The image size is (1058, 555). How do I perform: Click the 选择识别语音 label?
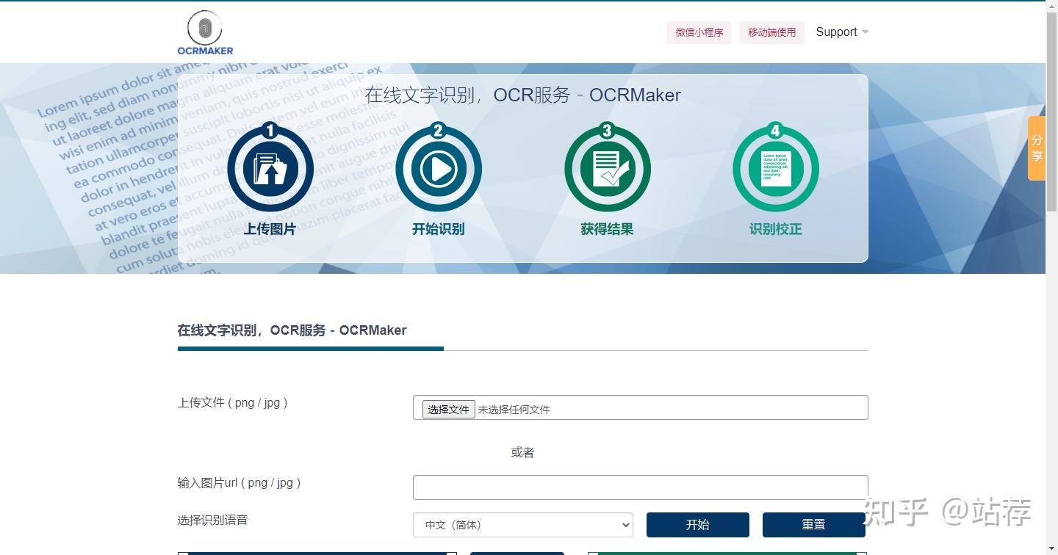pos(213,520)
